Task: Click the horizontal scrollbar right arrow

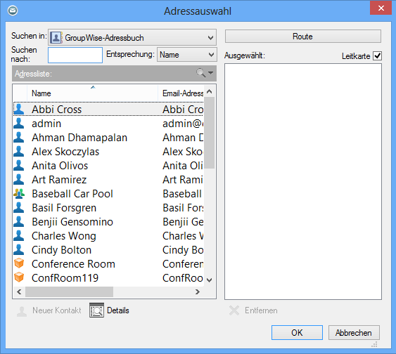Action: tap(198, 291)
